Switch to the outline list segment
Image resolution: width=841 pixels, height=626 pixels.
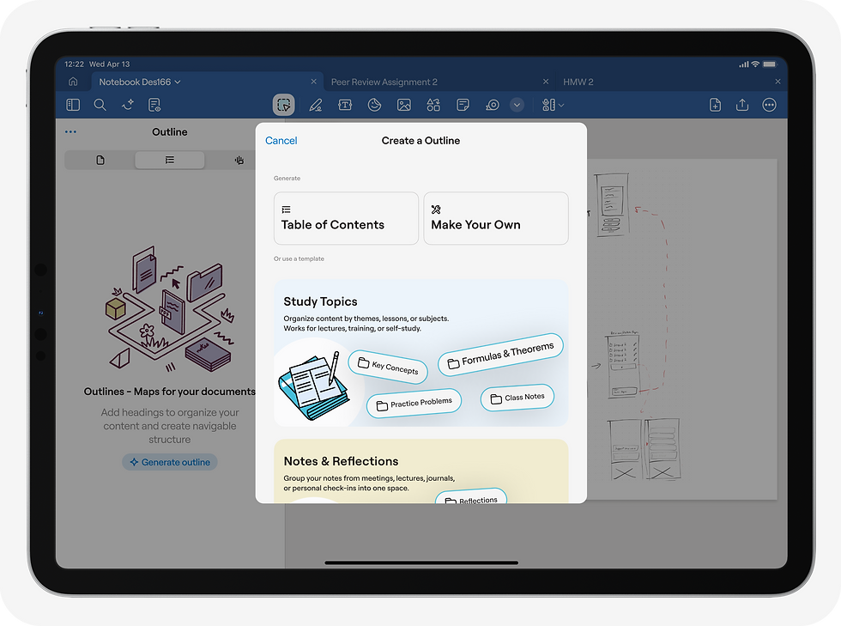(170, 160)
